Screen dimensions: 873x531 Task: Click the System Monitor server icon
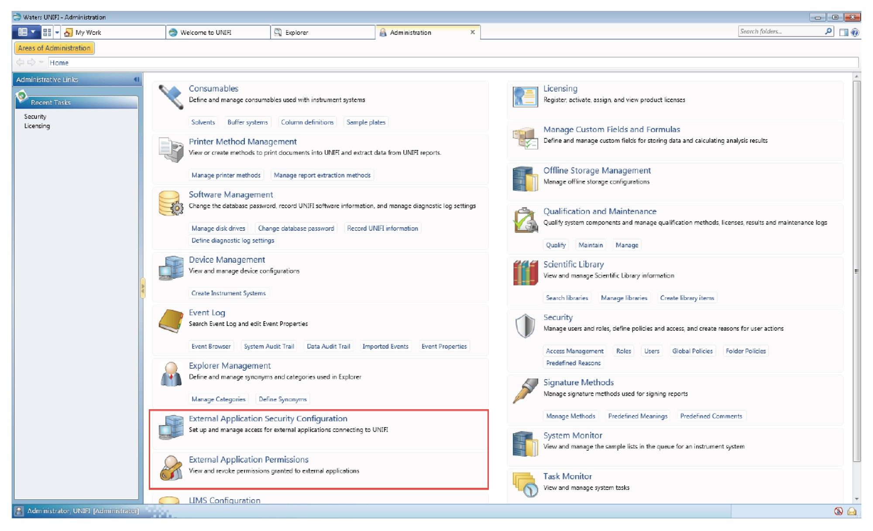(x=525, y=444)
